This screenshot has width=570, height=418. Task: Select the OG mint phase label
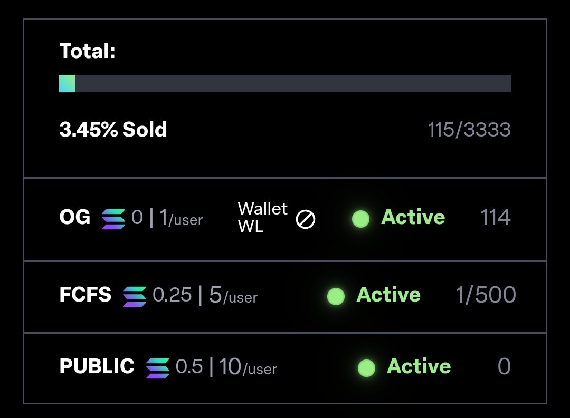(75, 217)
